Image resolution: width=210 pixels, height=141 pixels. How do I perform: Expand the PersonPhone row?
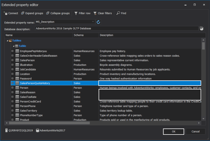point(12,106)
